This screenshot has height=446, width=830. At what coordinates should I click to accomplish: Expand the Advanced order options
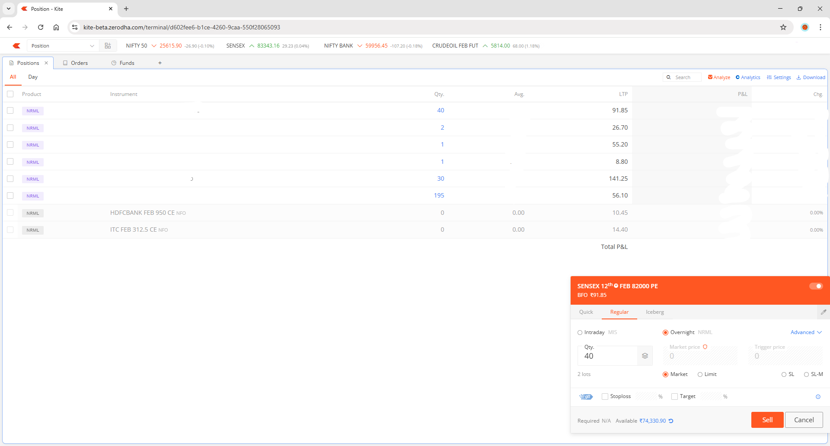click(806, 332)
